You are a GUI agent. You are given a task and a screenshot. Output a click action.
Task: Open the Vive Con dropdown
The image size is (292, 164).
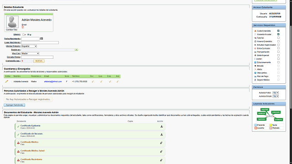point(30,53)
